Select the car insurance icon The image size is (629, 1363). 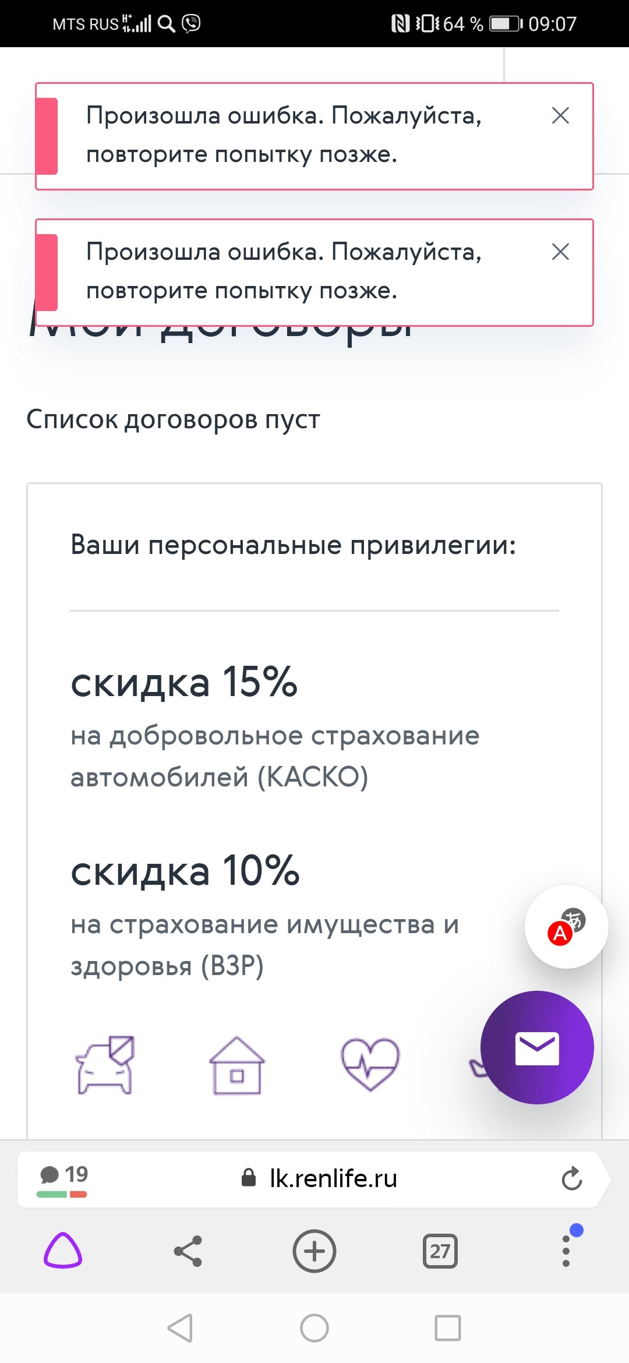coord(105,1065)
